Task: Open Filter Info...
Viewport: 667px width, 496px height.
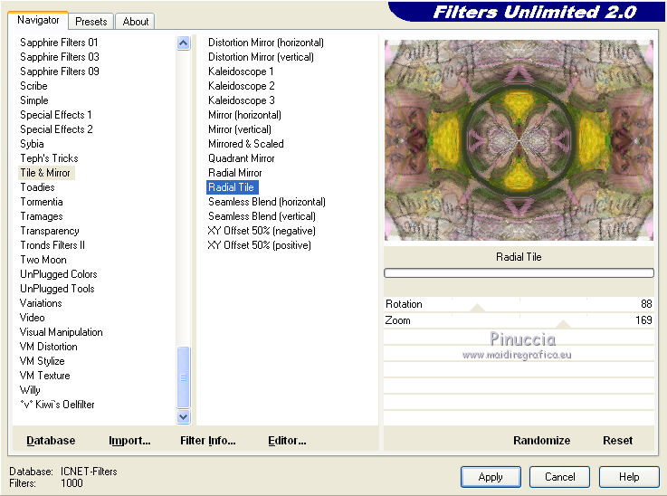Action: [207, 440]
